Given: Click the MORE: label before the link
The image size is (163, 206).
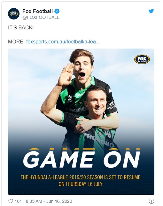Looking at the screenshot, I should pyautogui.click(x=16, y=42).
